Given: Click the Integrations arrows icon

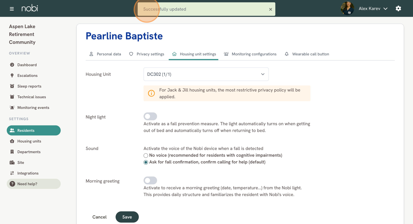Looking at the screenshot, I should (x=12, y=173).
